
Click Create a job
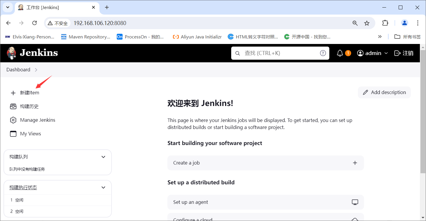point(266,163)
